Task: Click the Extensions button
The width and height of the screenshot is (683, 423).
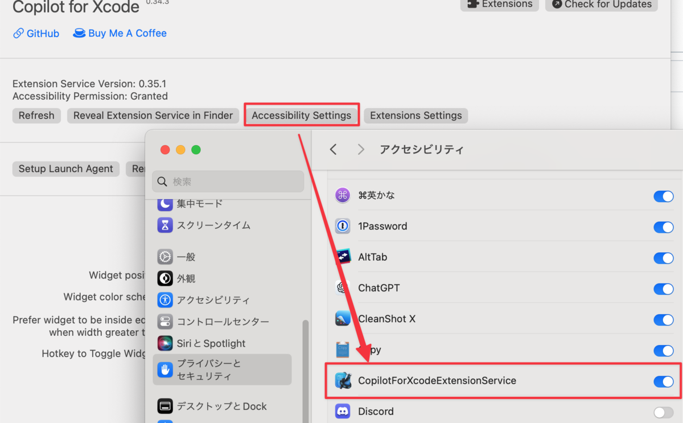Action: [500, 5]
